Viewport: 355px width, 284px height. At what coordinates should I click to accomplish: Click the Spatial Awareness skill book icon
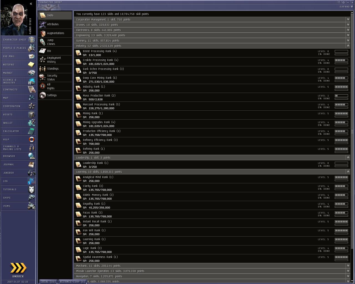[78, 259]
